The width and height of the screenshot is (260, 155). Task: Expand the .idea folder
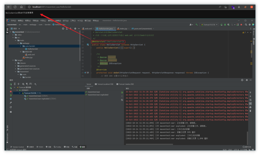13,35
